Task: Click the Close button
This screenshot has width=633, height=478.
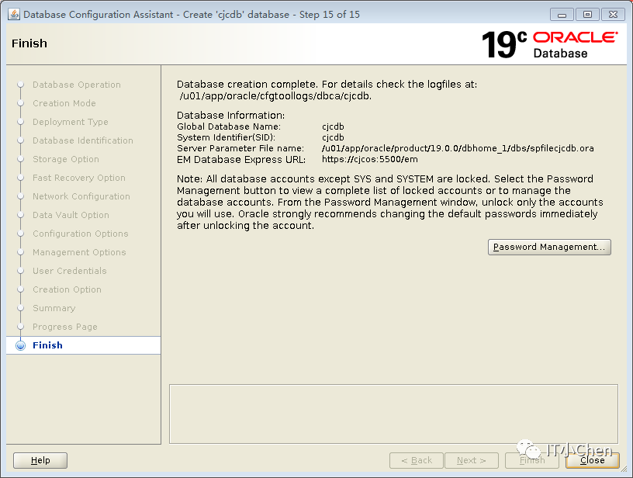Action: 592,460
